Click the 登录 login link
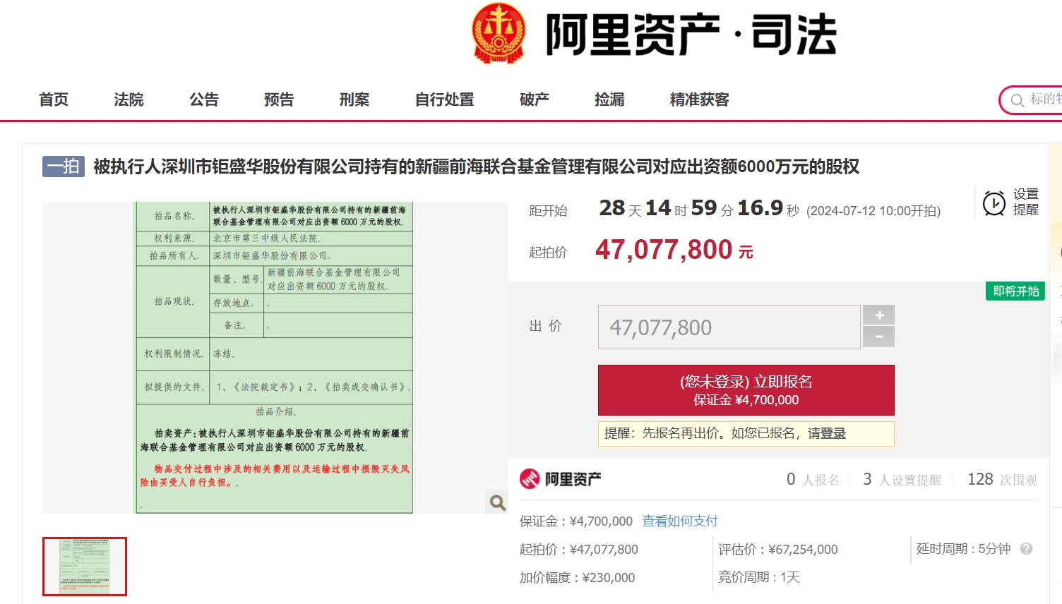 tap(833, 433)
